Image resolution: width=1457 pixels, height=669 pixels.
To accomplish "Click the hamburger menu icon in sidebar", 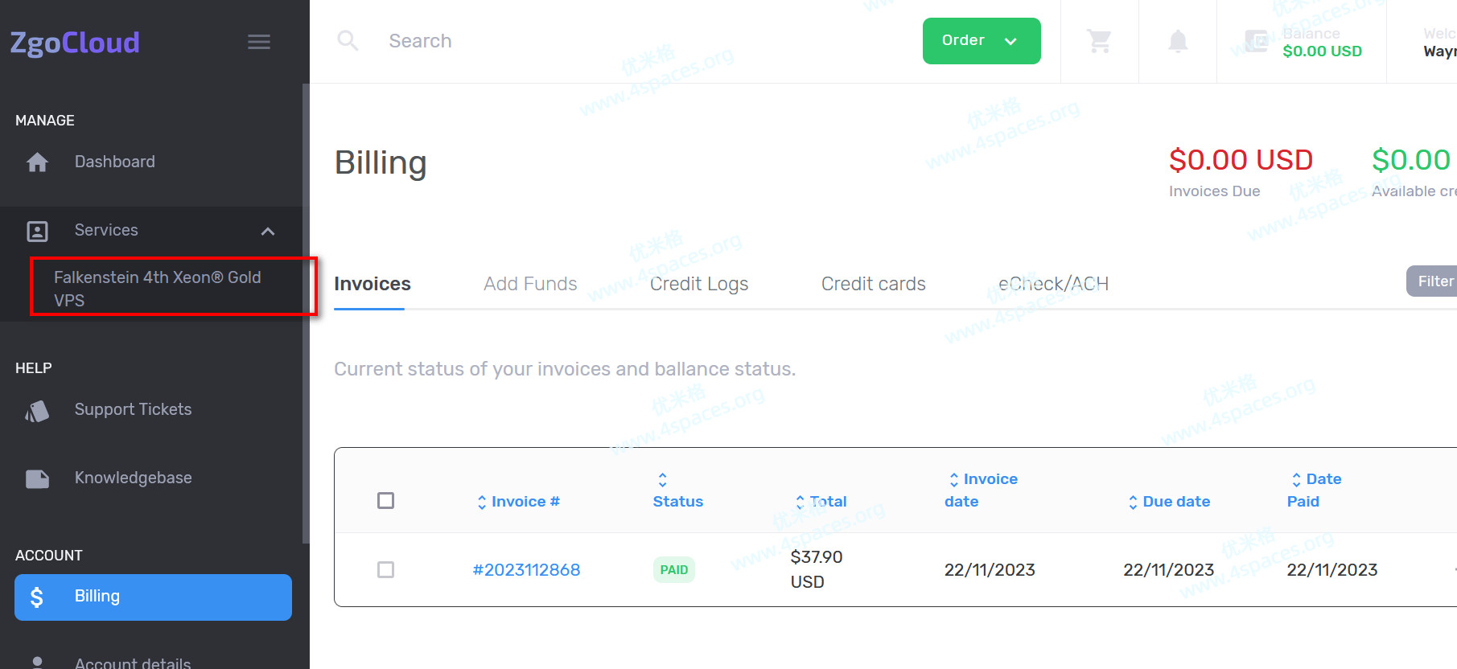I will [258, 42].
